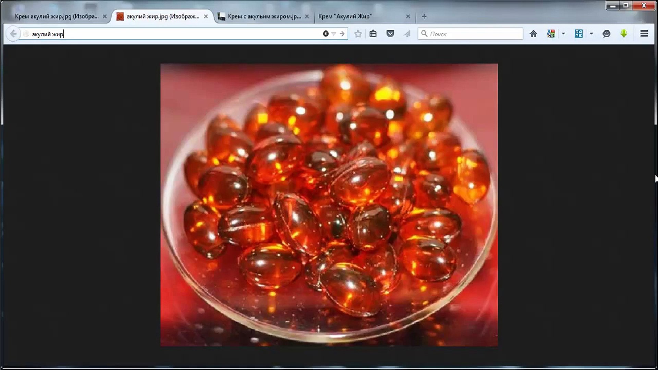658x370 pixels.
Task: Save page to Pocket
Action: (x=390, y=34)
